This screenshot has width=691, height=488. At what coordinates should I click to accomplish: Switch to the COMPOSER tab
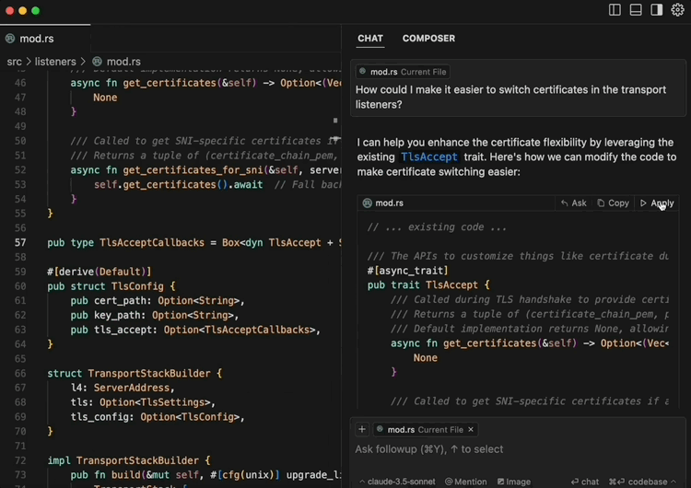[x=428, y=39]
